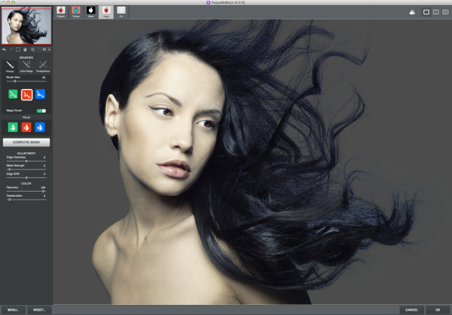Click the red window close button

point(3,2)
